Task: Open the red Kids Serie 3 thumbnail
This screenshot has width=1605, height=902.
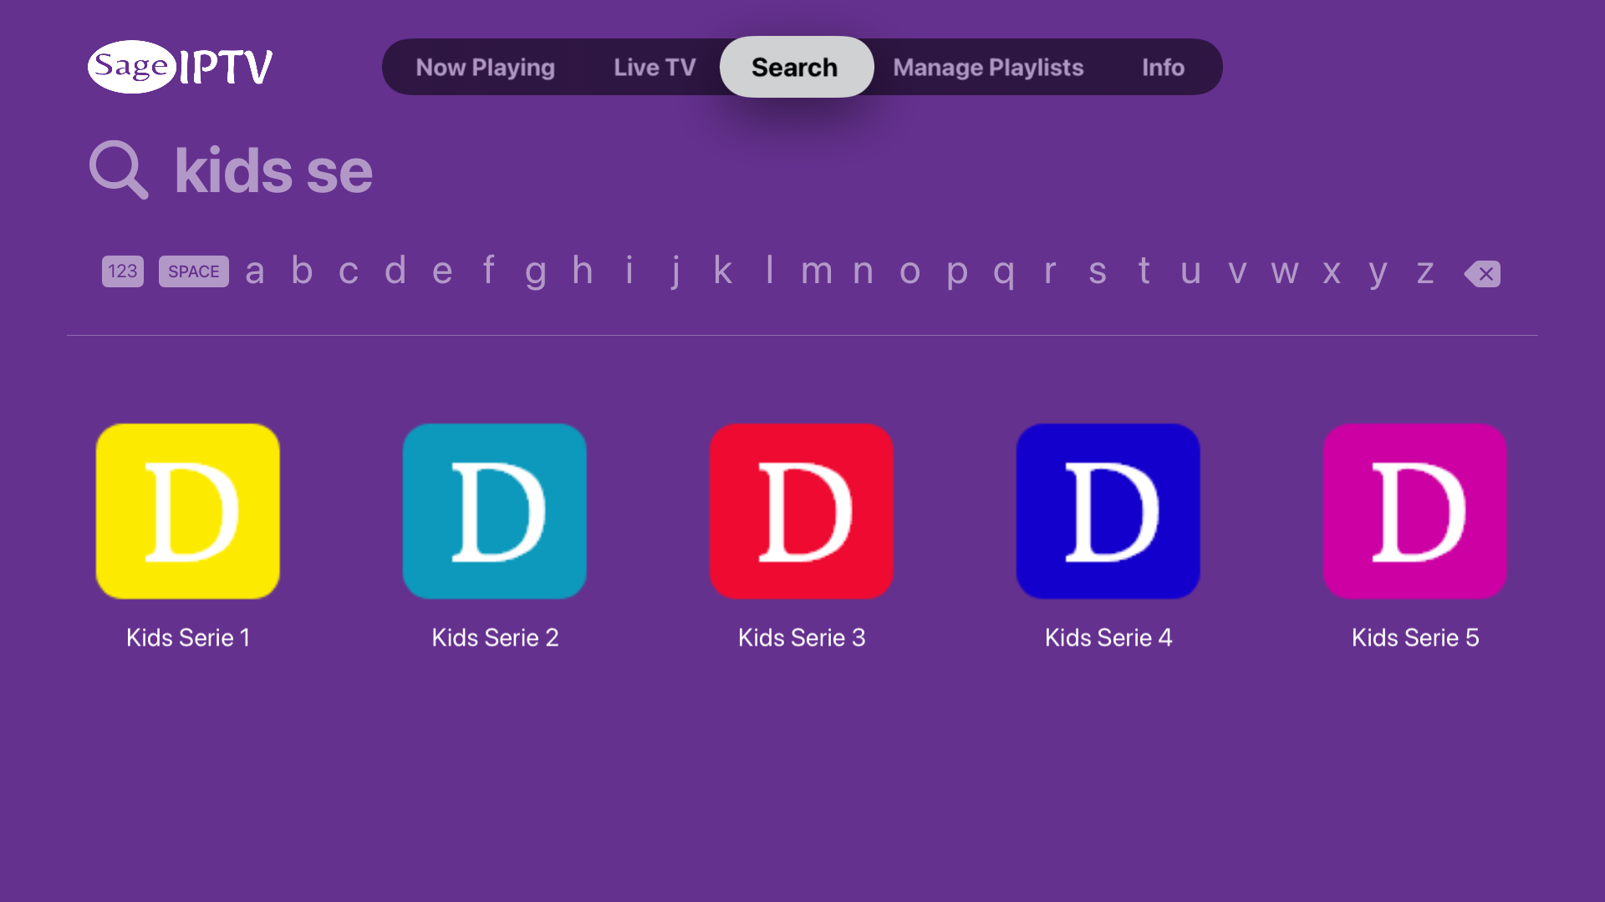Action: (x=802, y=511)
